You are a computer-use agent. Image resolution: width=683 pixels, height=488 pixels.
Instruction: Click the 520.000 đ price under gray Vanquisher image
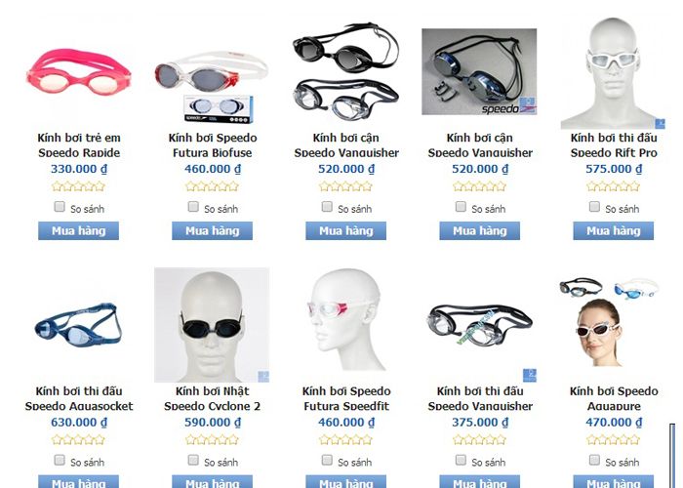pyautogui.click(x=480, y=169)
